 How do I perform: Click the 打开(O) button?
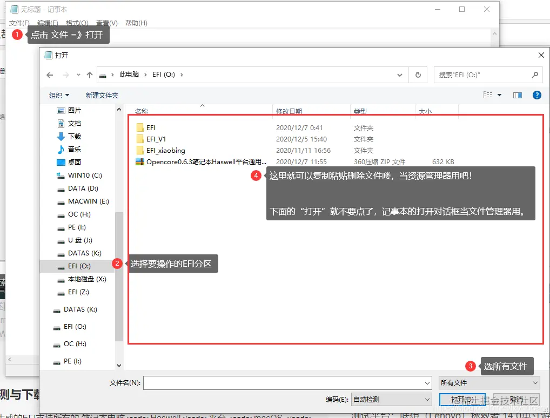click(x=462, y=400)
